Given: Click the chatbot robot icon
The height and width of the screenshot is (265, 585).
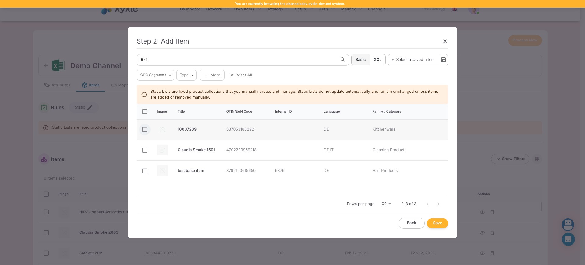Looking at the screenshot, I should pos(568,225).
